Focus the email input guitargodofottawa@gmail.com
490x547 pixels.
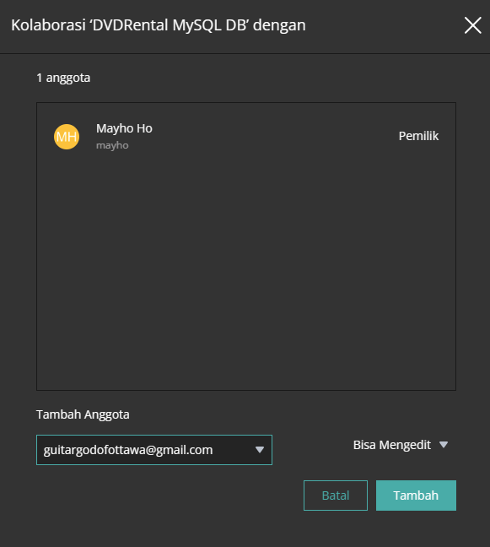tap(154, 450)
